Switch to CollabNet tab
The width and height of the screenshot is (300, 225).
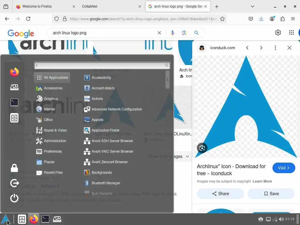112,6
